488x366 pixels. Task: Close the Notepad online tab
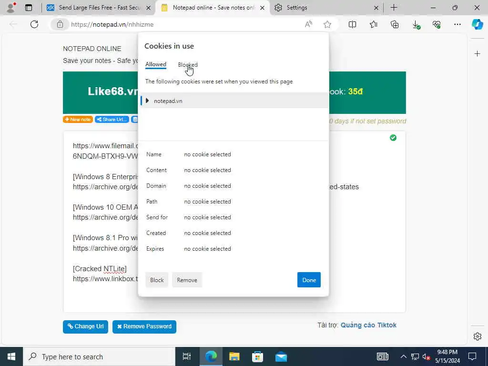point(263,8)
